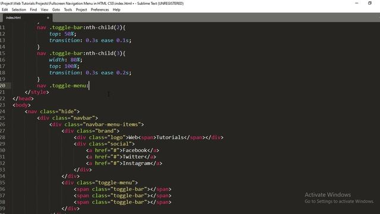The width and height of the screenshot is (380, 214).
Task: Click the 'top: 50%' declaration
Action: point(63,34)
